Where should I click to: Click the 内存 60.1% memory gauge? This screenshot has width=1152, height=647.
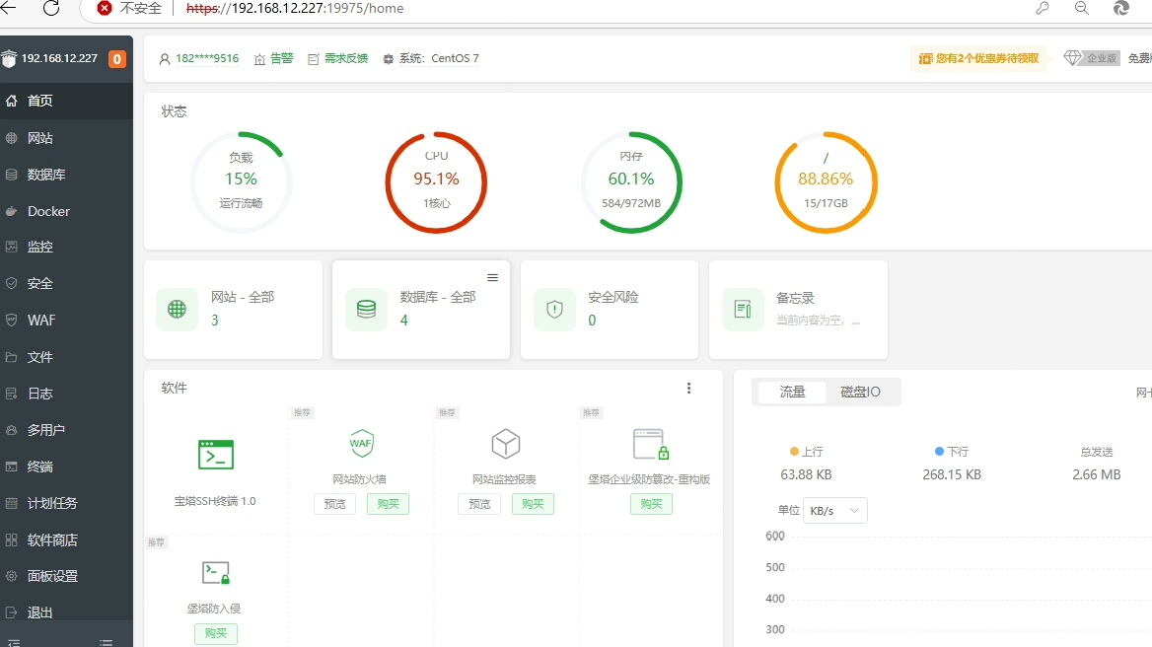tap(631, 182)
